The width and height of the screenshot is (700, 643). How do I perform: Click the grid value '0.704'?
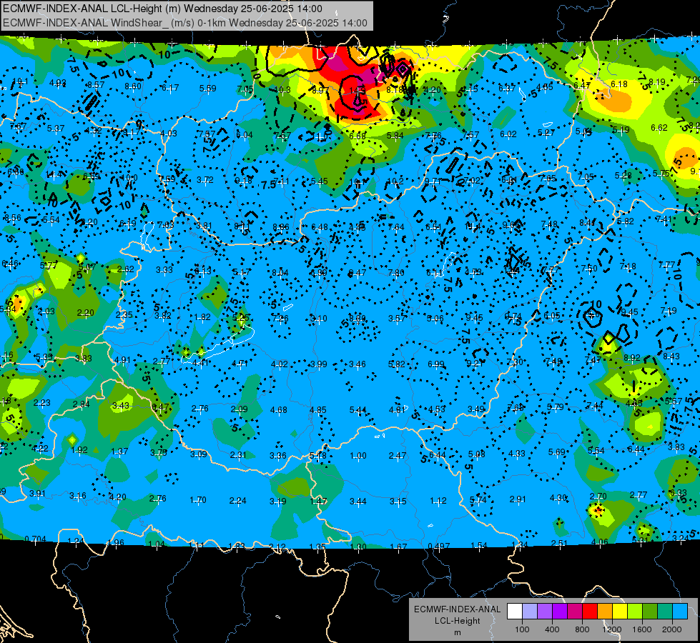(35, 539)
